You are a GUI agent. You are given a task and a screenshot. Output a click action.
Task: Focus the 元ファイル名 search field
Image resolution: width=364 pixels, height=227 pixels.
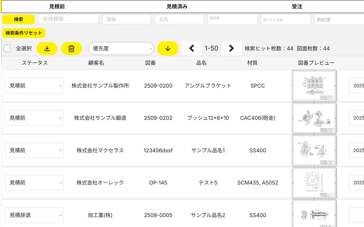[x=286, y=19]
